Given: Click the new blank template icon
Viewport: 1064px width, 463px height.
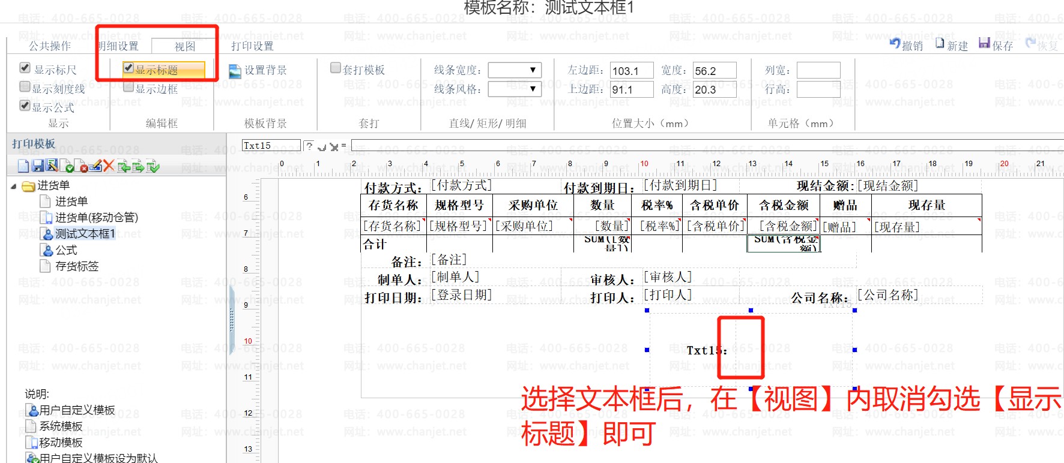Looking at the screenshot, I should click(x=23, y=166).
